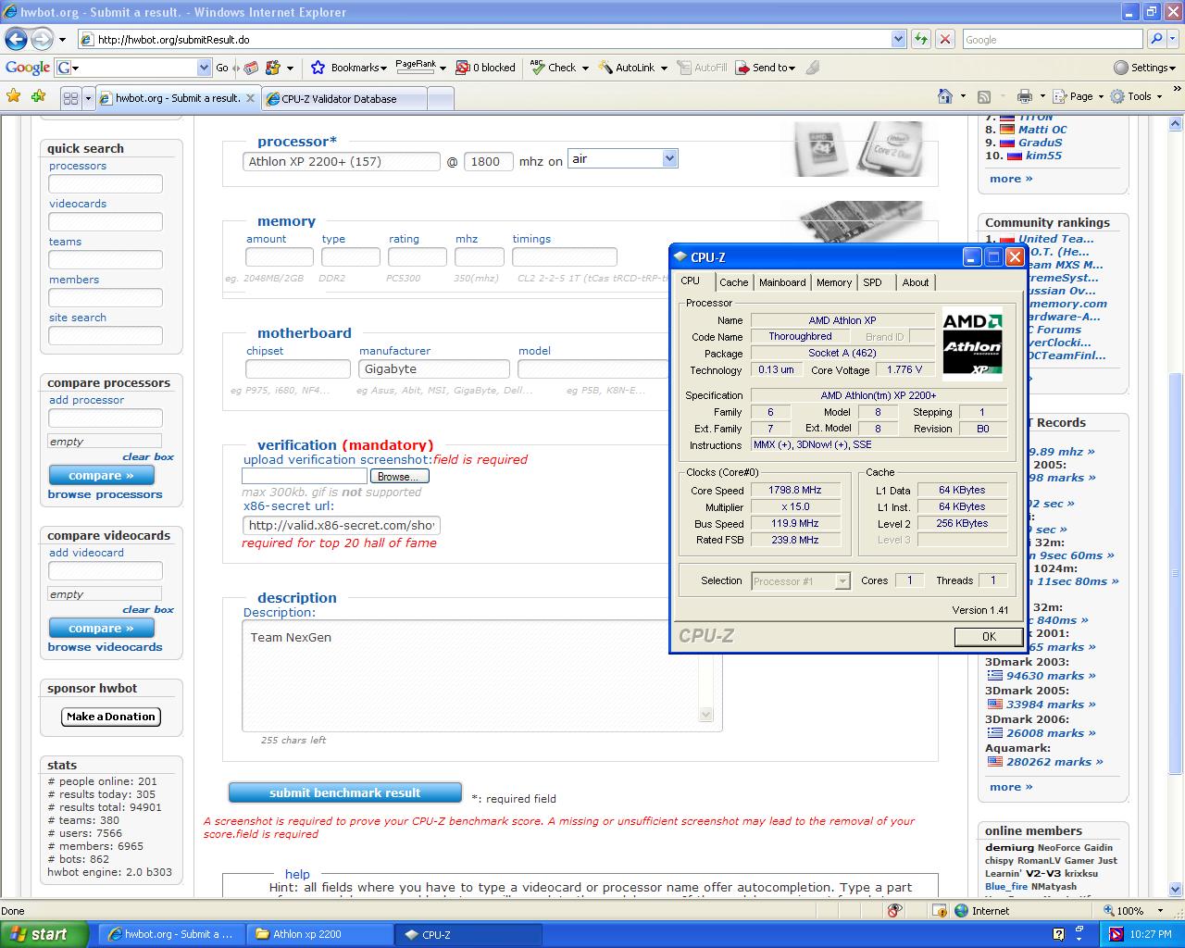Open the SPD tab in CPU-Z
Image resolution: width=1185 pixels, height=948 pixels.
[x=873, y=282]
